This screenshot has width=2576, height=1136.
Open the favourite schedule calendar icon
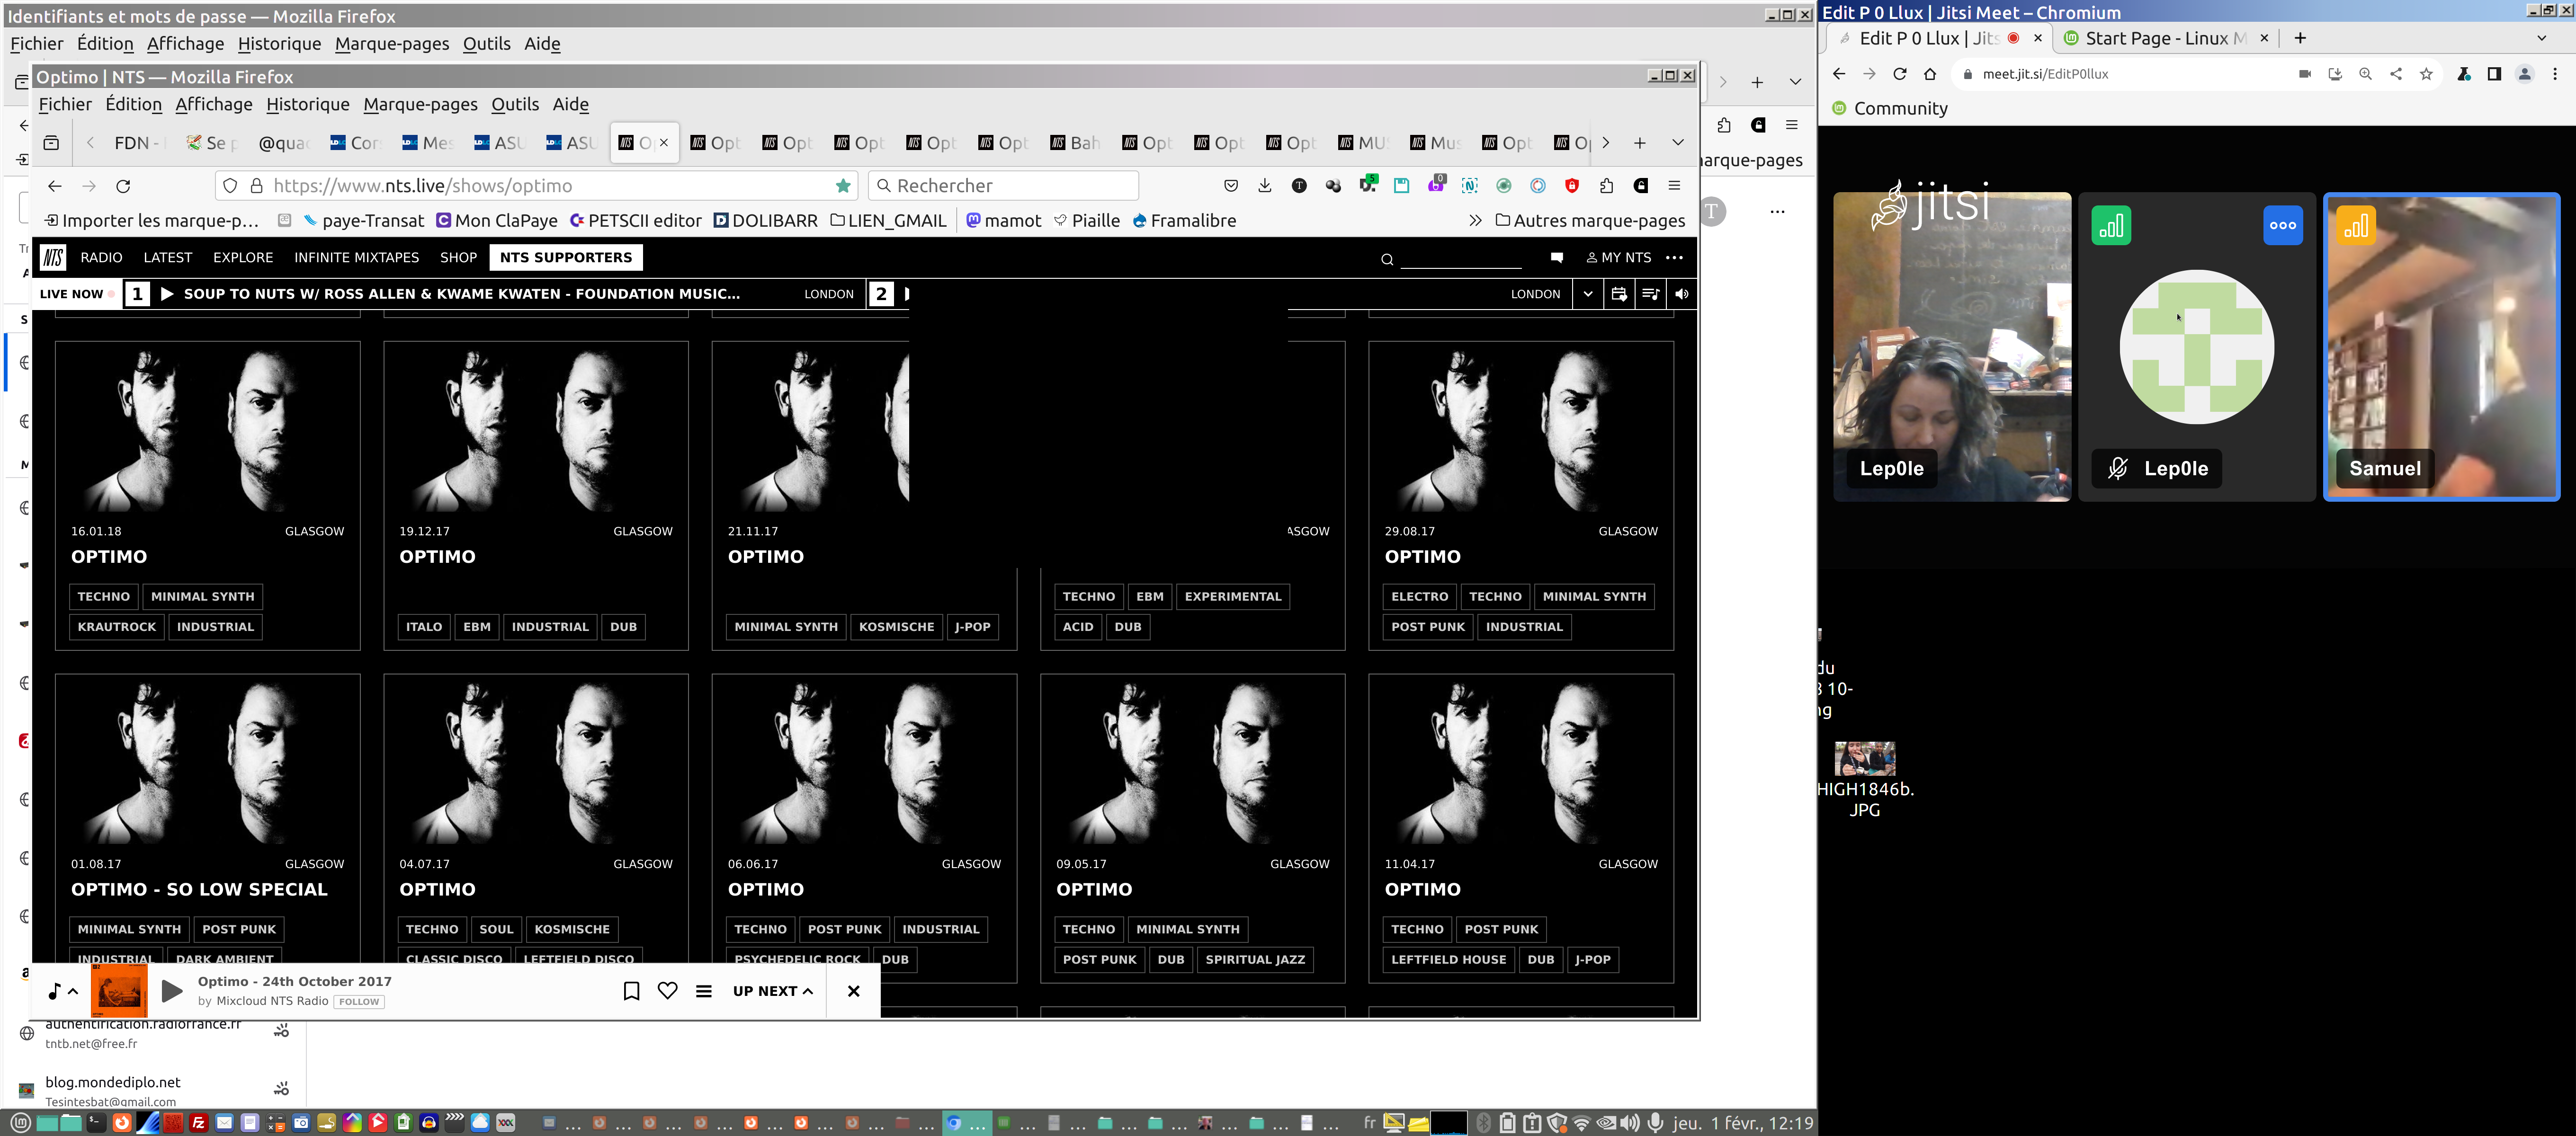[x=1619, y=294]
